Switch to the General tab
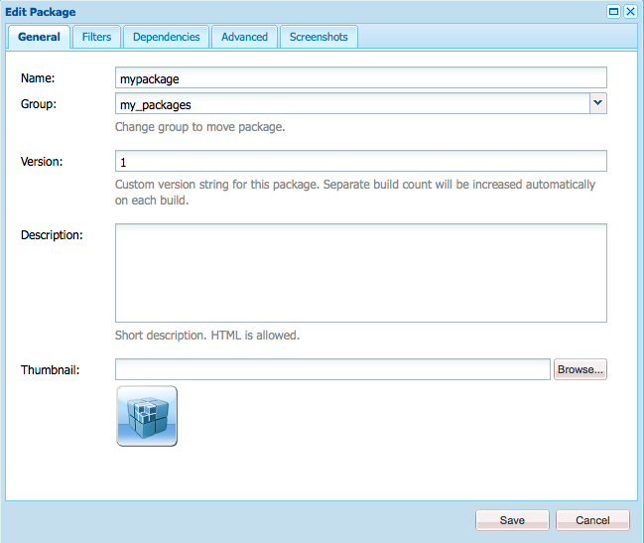 pos(39,37)
